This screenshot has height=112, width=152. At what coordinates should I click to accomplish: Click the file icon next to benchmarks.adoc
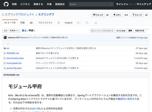(5, 58)
